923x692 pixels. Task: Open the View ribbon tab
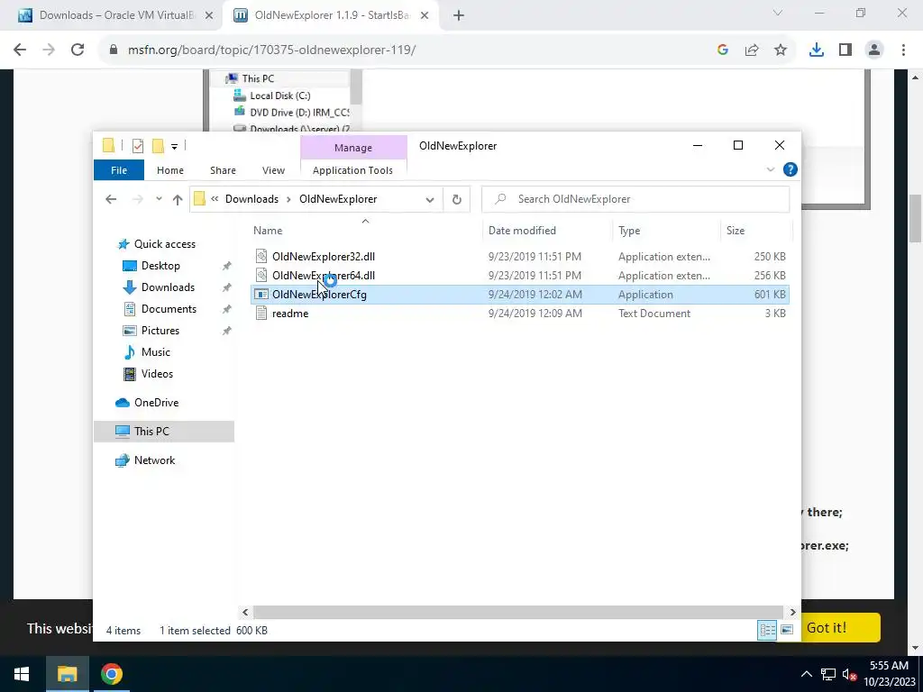273,170
